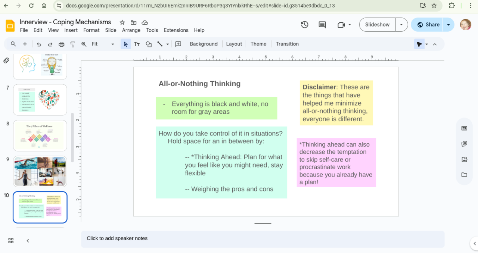Toggle grid view of slides
478x253 pixels.
tap(11, 241)
